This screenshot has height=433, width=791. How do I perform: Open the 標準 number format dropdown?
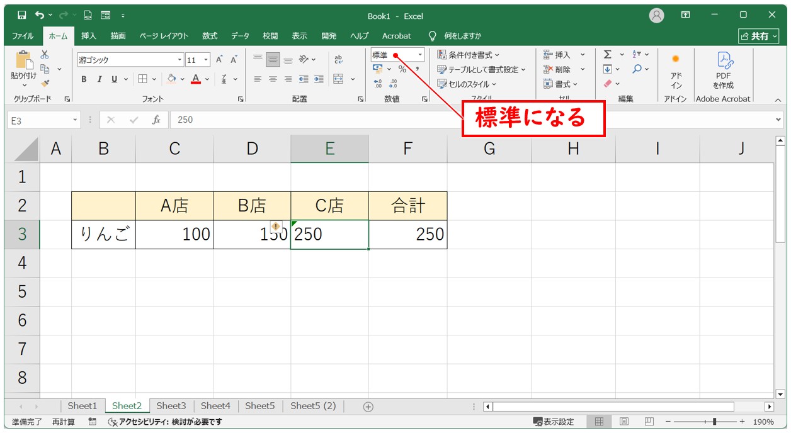420,55
